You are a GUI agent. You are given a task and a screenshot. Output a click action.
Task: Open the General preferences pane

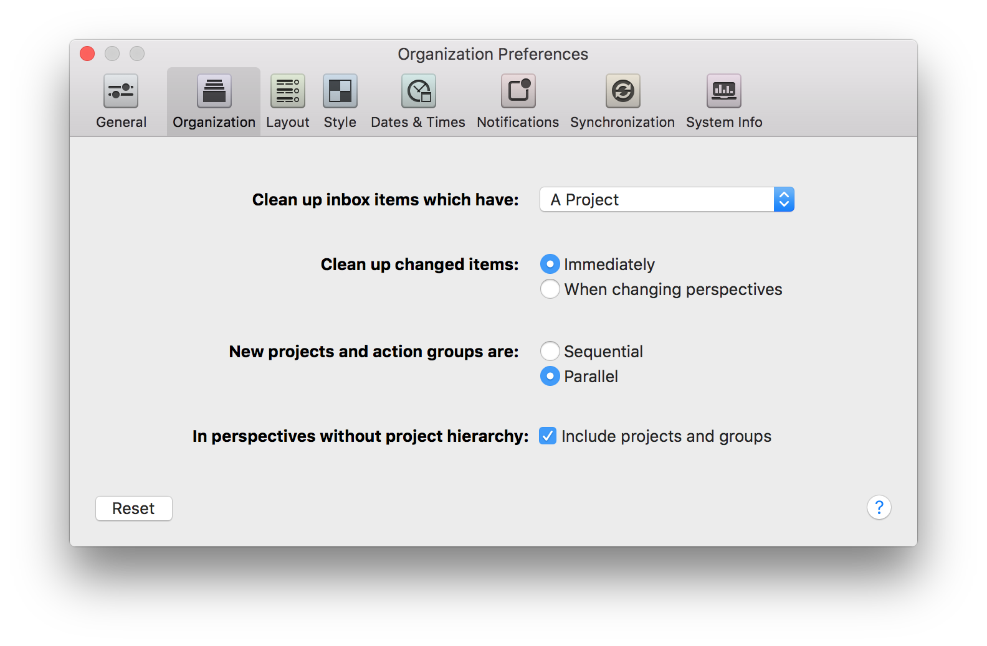click(x=121, y=101)
